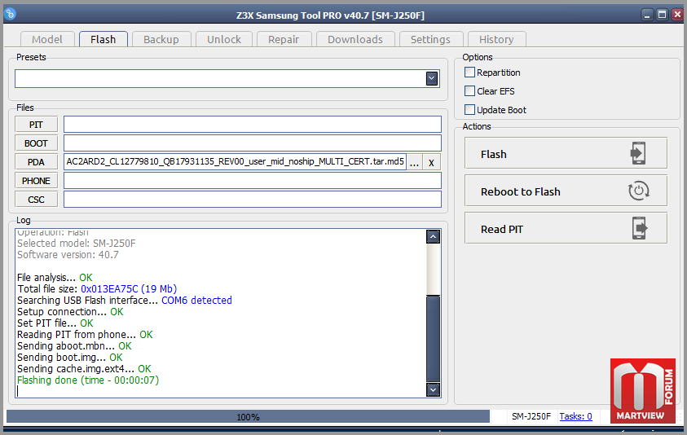687x435 pixels.
Task: Click the phone icon on the Flash button
Action: [x=638, y=153]
